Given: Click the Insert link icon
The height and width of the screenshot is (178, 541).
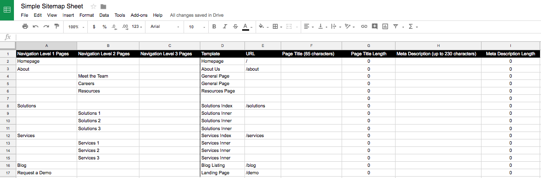Looking at the screenshot, I should (x=364, y=26).
